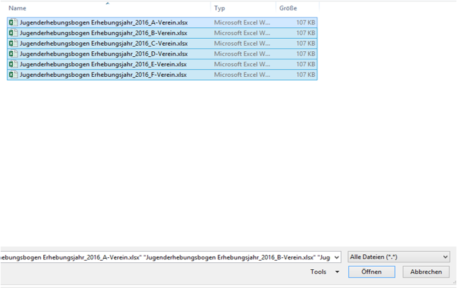Sort files by the Typ column header

[x=220, y=9]
